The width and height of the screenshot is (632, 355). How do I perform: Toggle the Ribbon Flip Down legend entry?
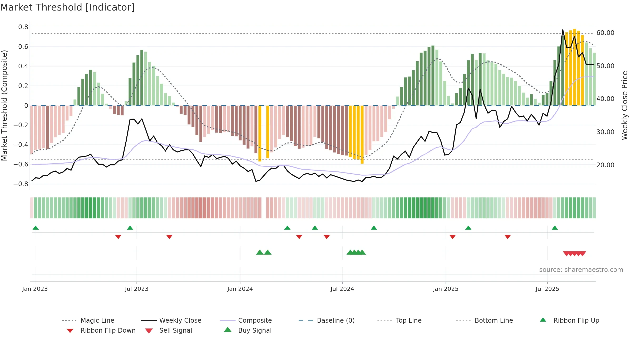pos(101,330)
